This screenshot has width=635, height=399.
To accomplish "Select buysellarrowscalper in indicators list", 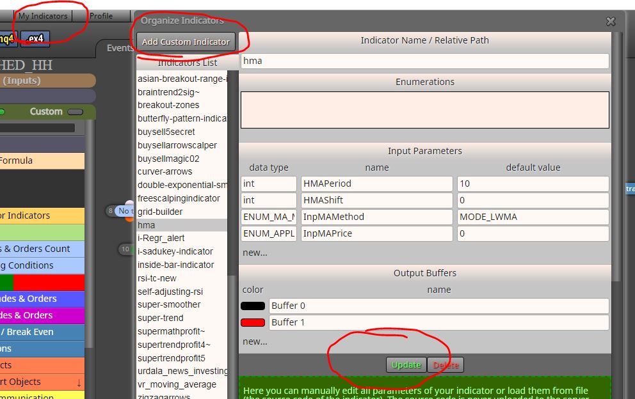I will click(x=182, y=145).
